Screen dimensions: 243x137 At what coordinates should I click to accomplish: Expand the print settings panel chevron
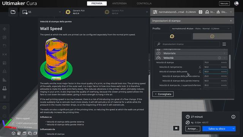click(x=231, y=12)
